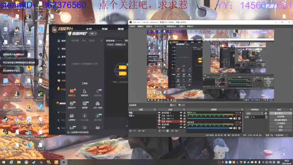Screen dimensions: 293x165
Task: Toggle visibility of the 游戏采集 source (fifth row)
Action: pyautogui.click(x=181, y=124)
